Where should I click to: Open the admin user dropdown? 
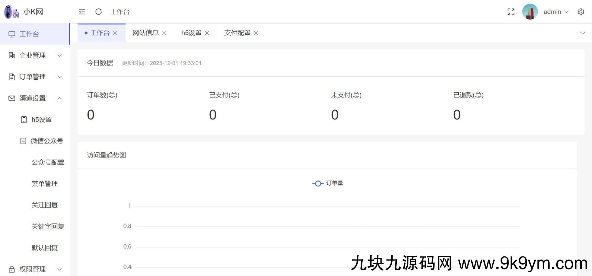coord(556,12)
